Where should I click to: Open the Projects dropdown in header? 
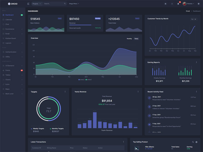coord(37,4)
